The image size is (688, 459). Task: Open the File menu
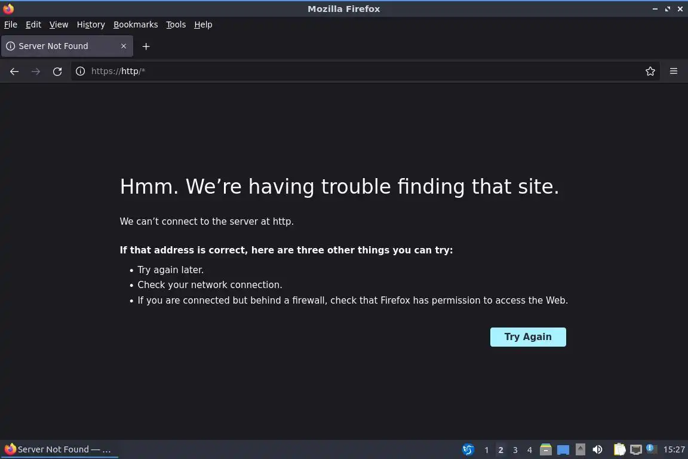pos(11,25)
